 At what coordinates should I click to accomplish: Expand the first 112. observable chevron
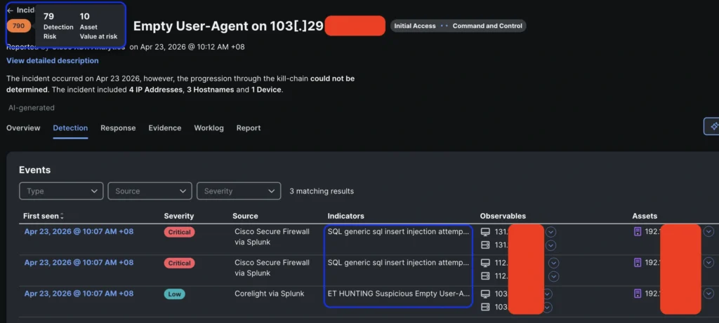(554, 263)
